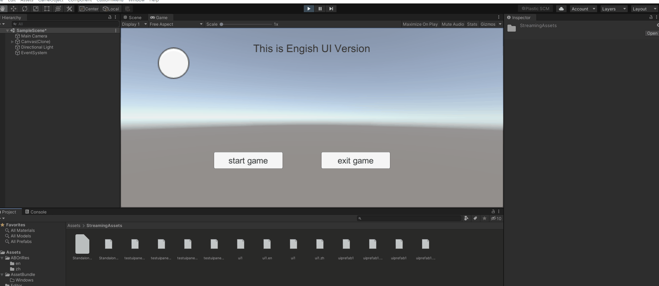This screenshot has height=286, width=659.
Task: Open Hierarchy panel three-dot menu
Action: click(x=115, y=17)
